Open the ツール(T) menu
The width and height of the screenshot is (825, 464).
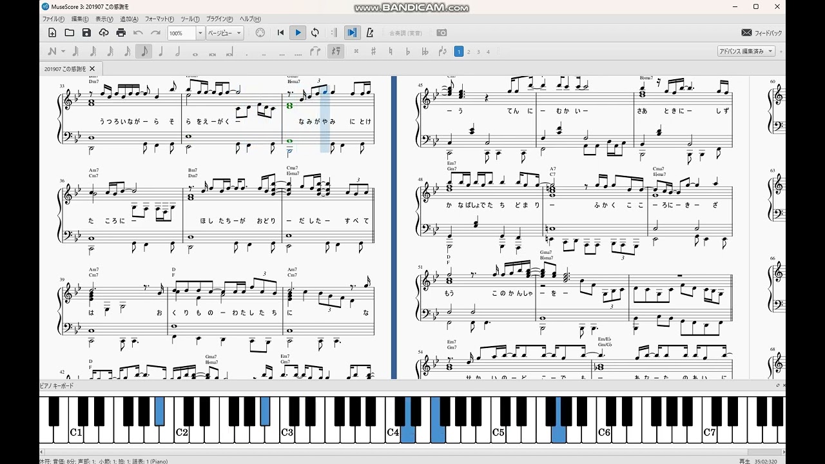coord(189,19)
